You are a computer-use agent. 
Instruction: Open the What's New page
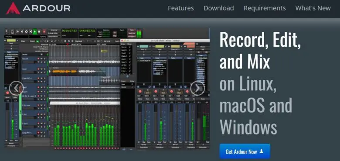pos(313,8)
